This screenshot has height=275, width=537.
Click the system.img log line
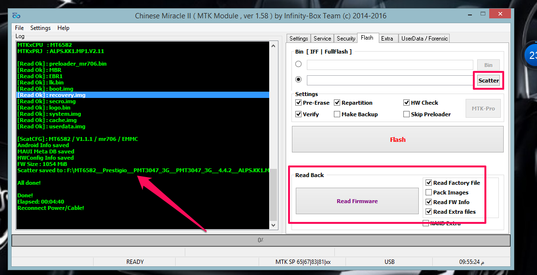click(49, 114)
